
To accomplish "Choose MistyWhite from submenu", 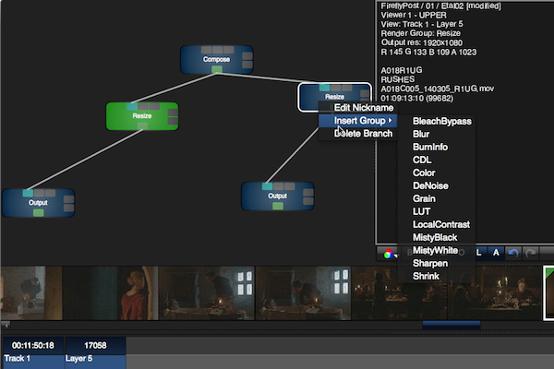I will (x=435, y=250).
